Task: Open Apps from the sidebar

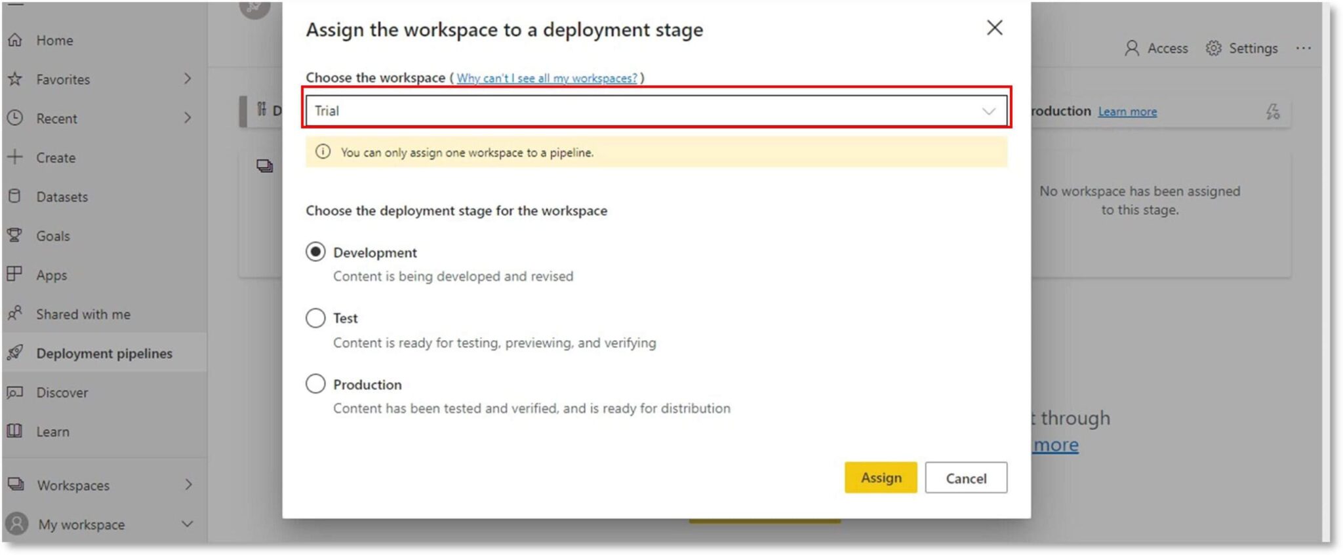Action: [52, 275]
